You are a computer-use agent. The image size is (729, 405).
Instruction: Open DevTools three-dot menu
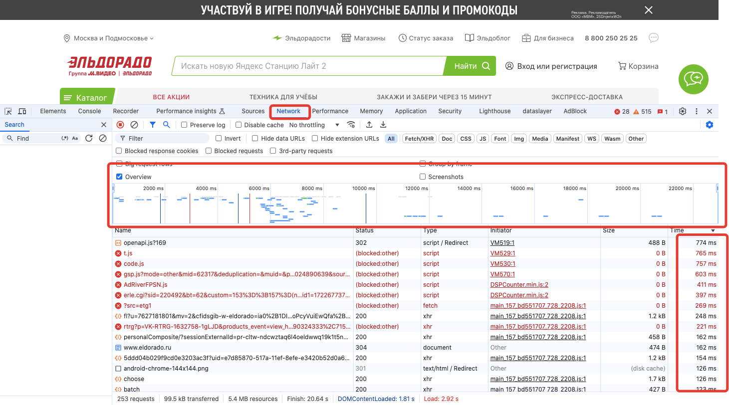(x=697, y=111)
